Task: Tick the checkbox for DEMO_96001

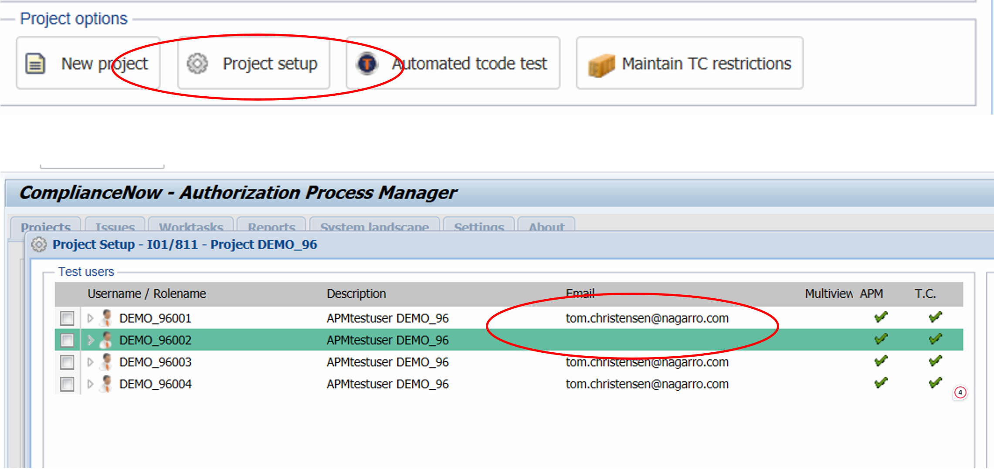Action: (67, 318)
